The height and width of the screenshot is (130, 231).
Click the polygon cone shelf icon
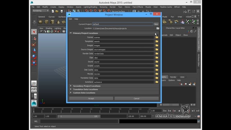click(58, 22)
